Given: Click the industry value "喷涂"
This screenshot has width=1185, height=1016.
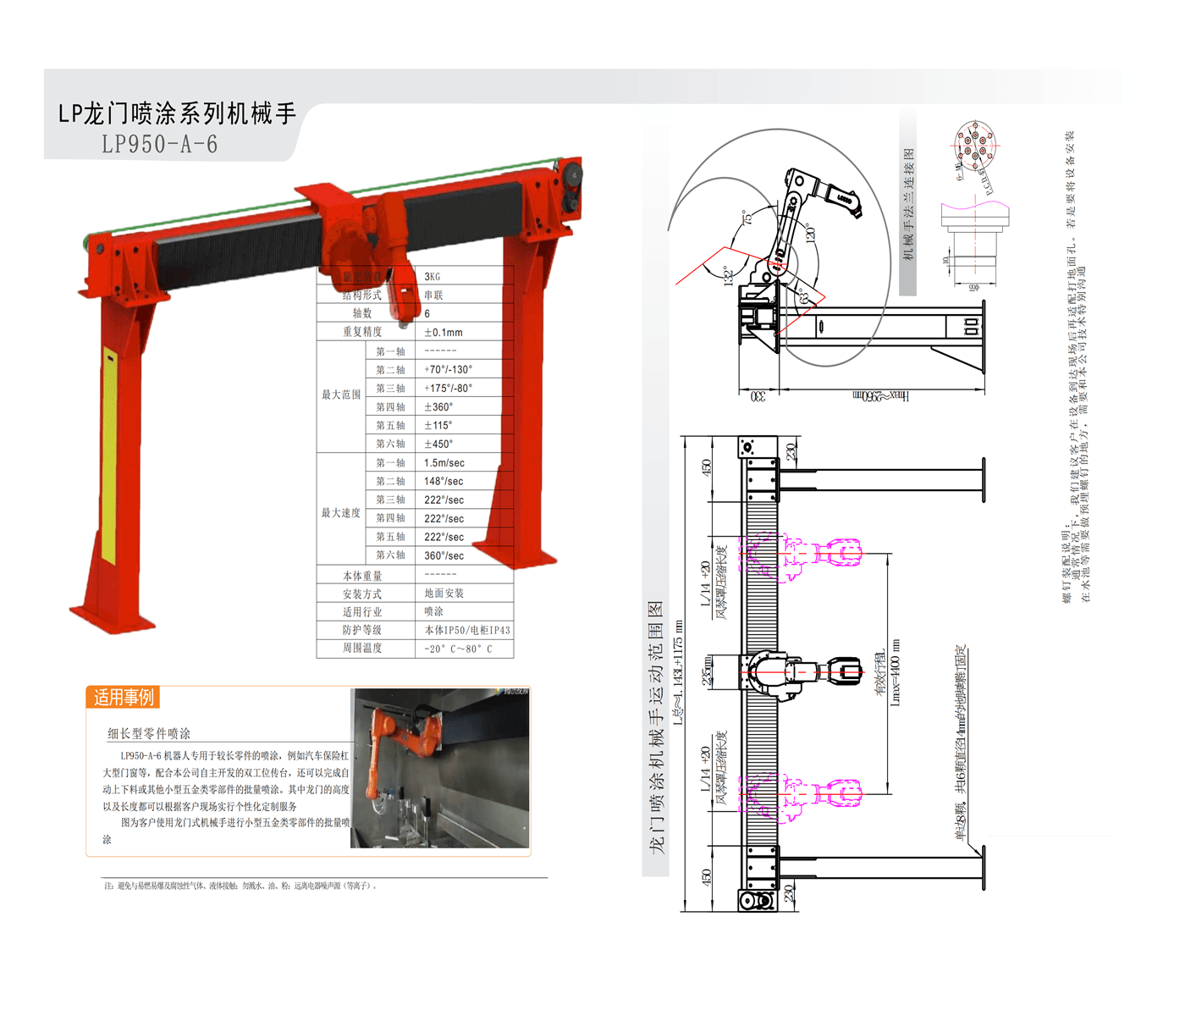Looking at the screenshot, I should point(433,611).
